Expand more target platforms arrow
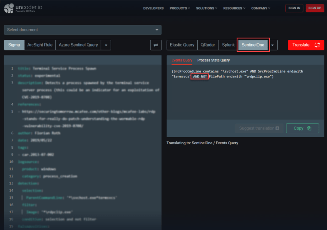The height and width of the screenshot is (230, 327). tap(273, 45)
